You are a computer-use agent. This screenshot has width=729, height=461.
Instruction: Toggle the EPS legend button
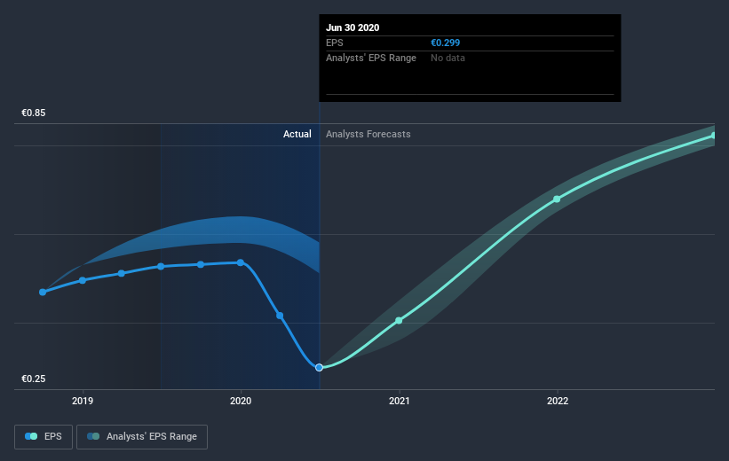[x=44, y=437]
